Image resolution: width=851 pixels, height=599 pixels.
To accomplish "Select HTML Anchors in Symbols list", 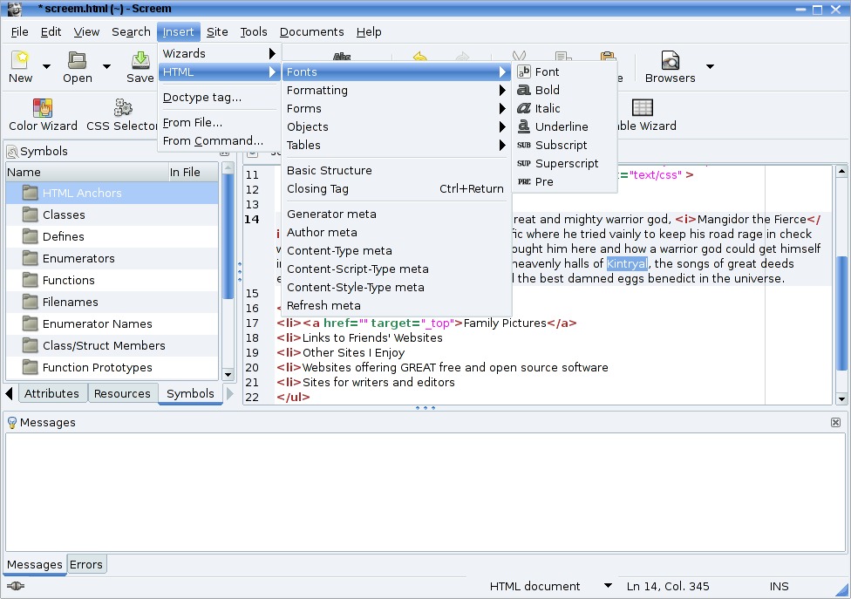I will click(x=82, y=193).
